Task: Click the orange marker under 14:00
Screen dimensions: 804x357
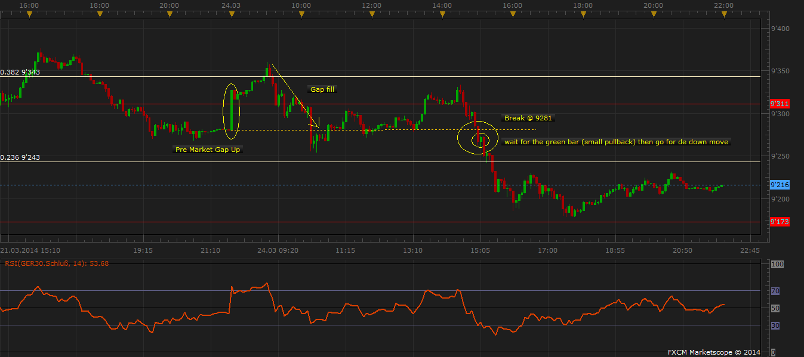Action: point(442,14)
